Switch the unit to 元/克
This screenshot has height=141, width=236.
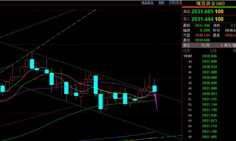coord(205,45)
